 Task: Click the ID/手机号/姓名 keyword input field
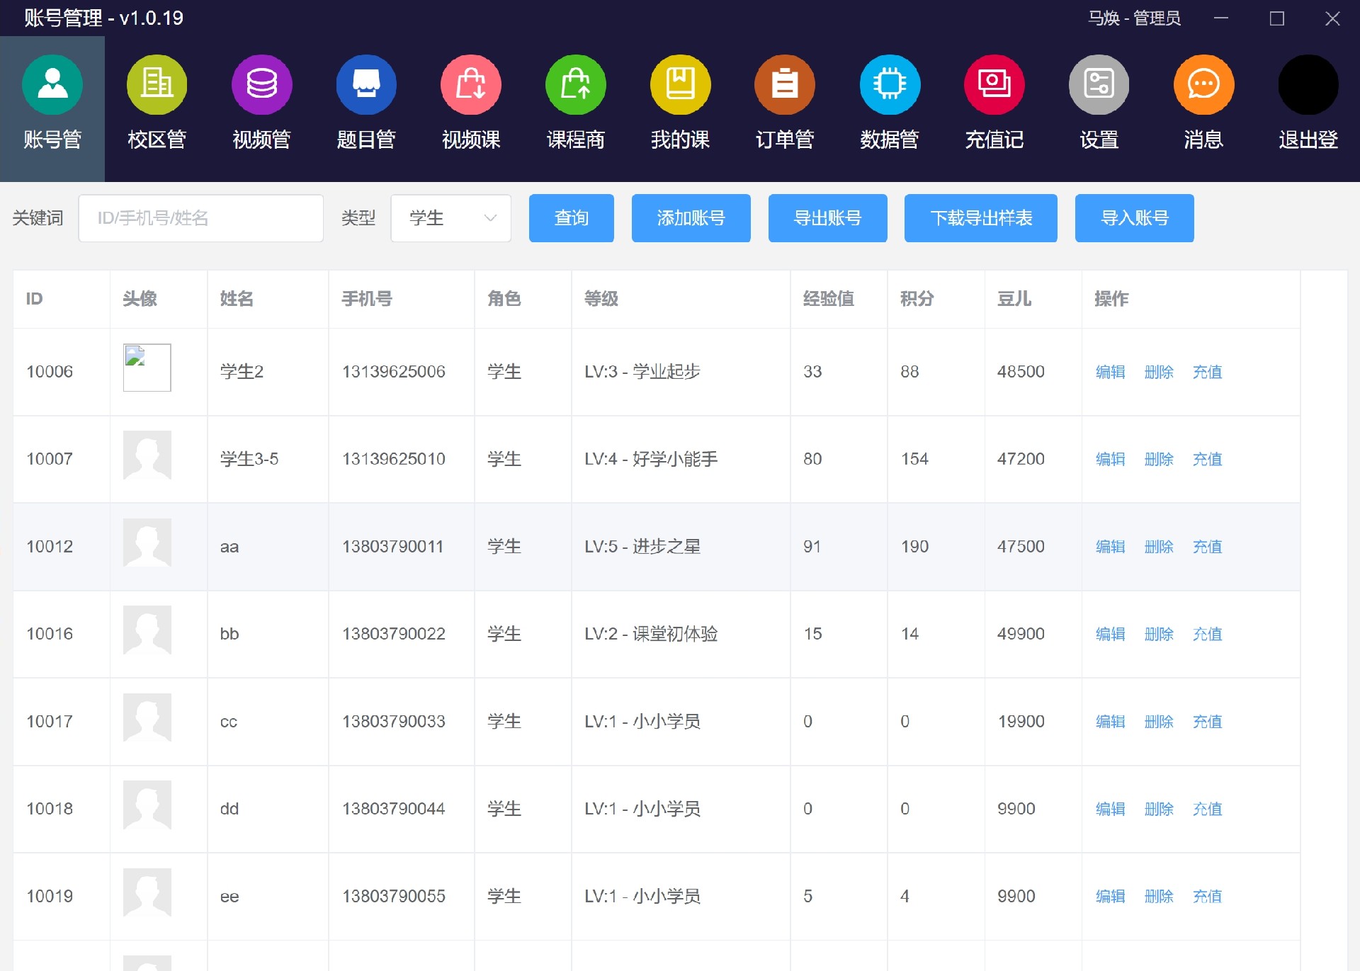click(200, 218)
